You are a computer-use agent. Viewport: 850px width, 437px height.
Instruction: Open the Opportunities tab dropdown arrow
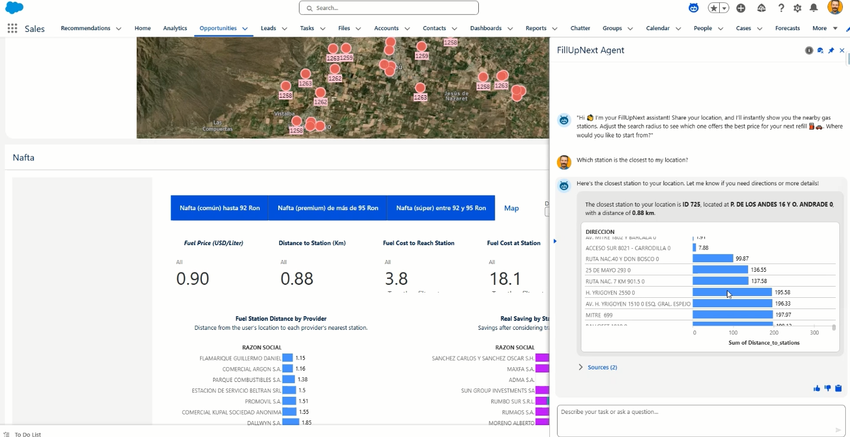[x=245, y=28]
